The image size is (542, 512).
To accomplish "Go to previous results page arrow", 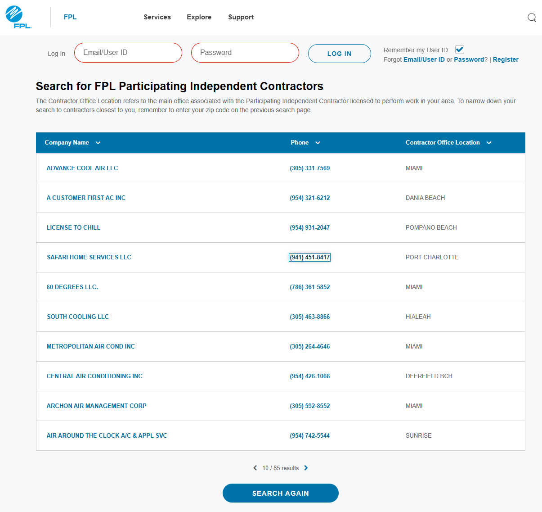I will (255, 468).
